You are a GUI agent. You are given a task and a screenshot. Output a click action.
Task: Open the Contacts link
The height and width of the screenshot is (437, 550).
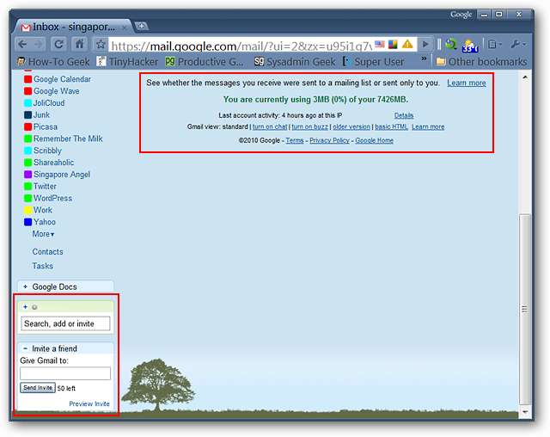click(48, 252)
